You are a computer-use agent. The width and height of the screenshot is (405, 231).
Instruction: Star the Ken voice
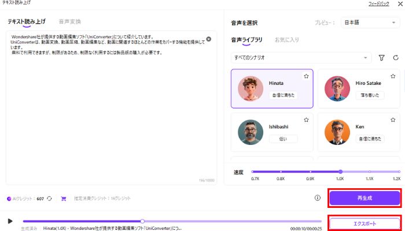(393, 120)
